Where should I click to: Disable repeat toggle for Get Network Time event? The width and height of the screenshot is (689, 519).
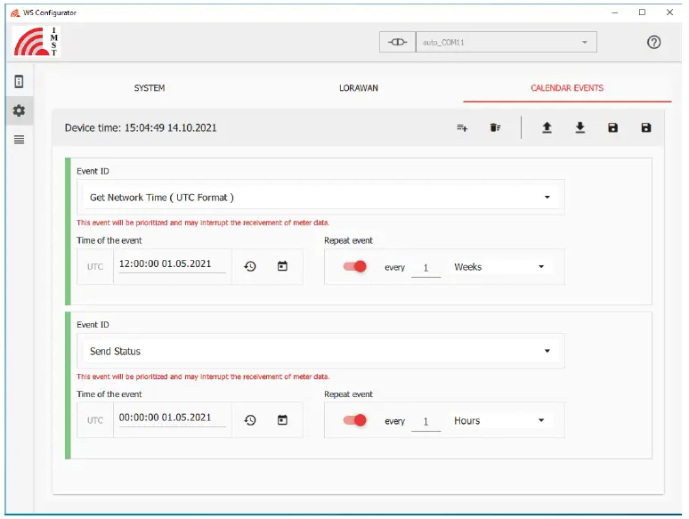[355, 266]
